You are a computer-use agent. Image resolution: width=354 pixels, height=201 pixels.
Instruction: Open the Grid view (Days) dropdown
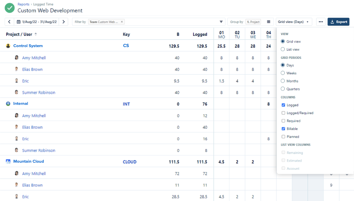coord(293,22)
